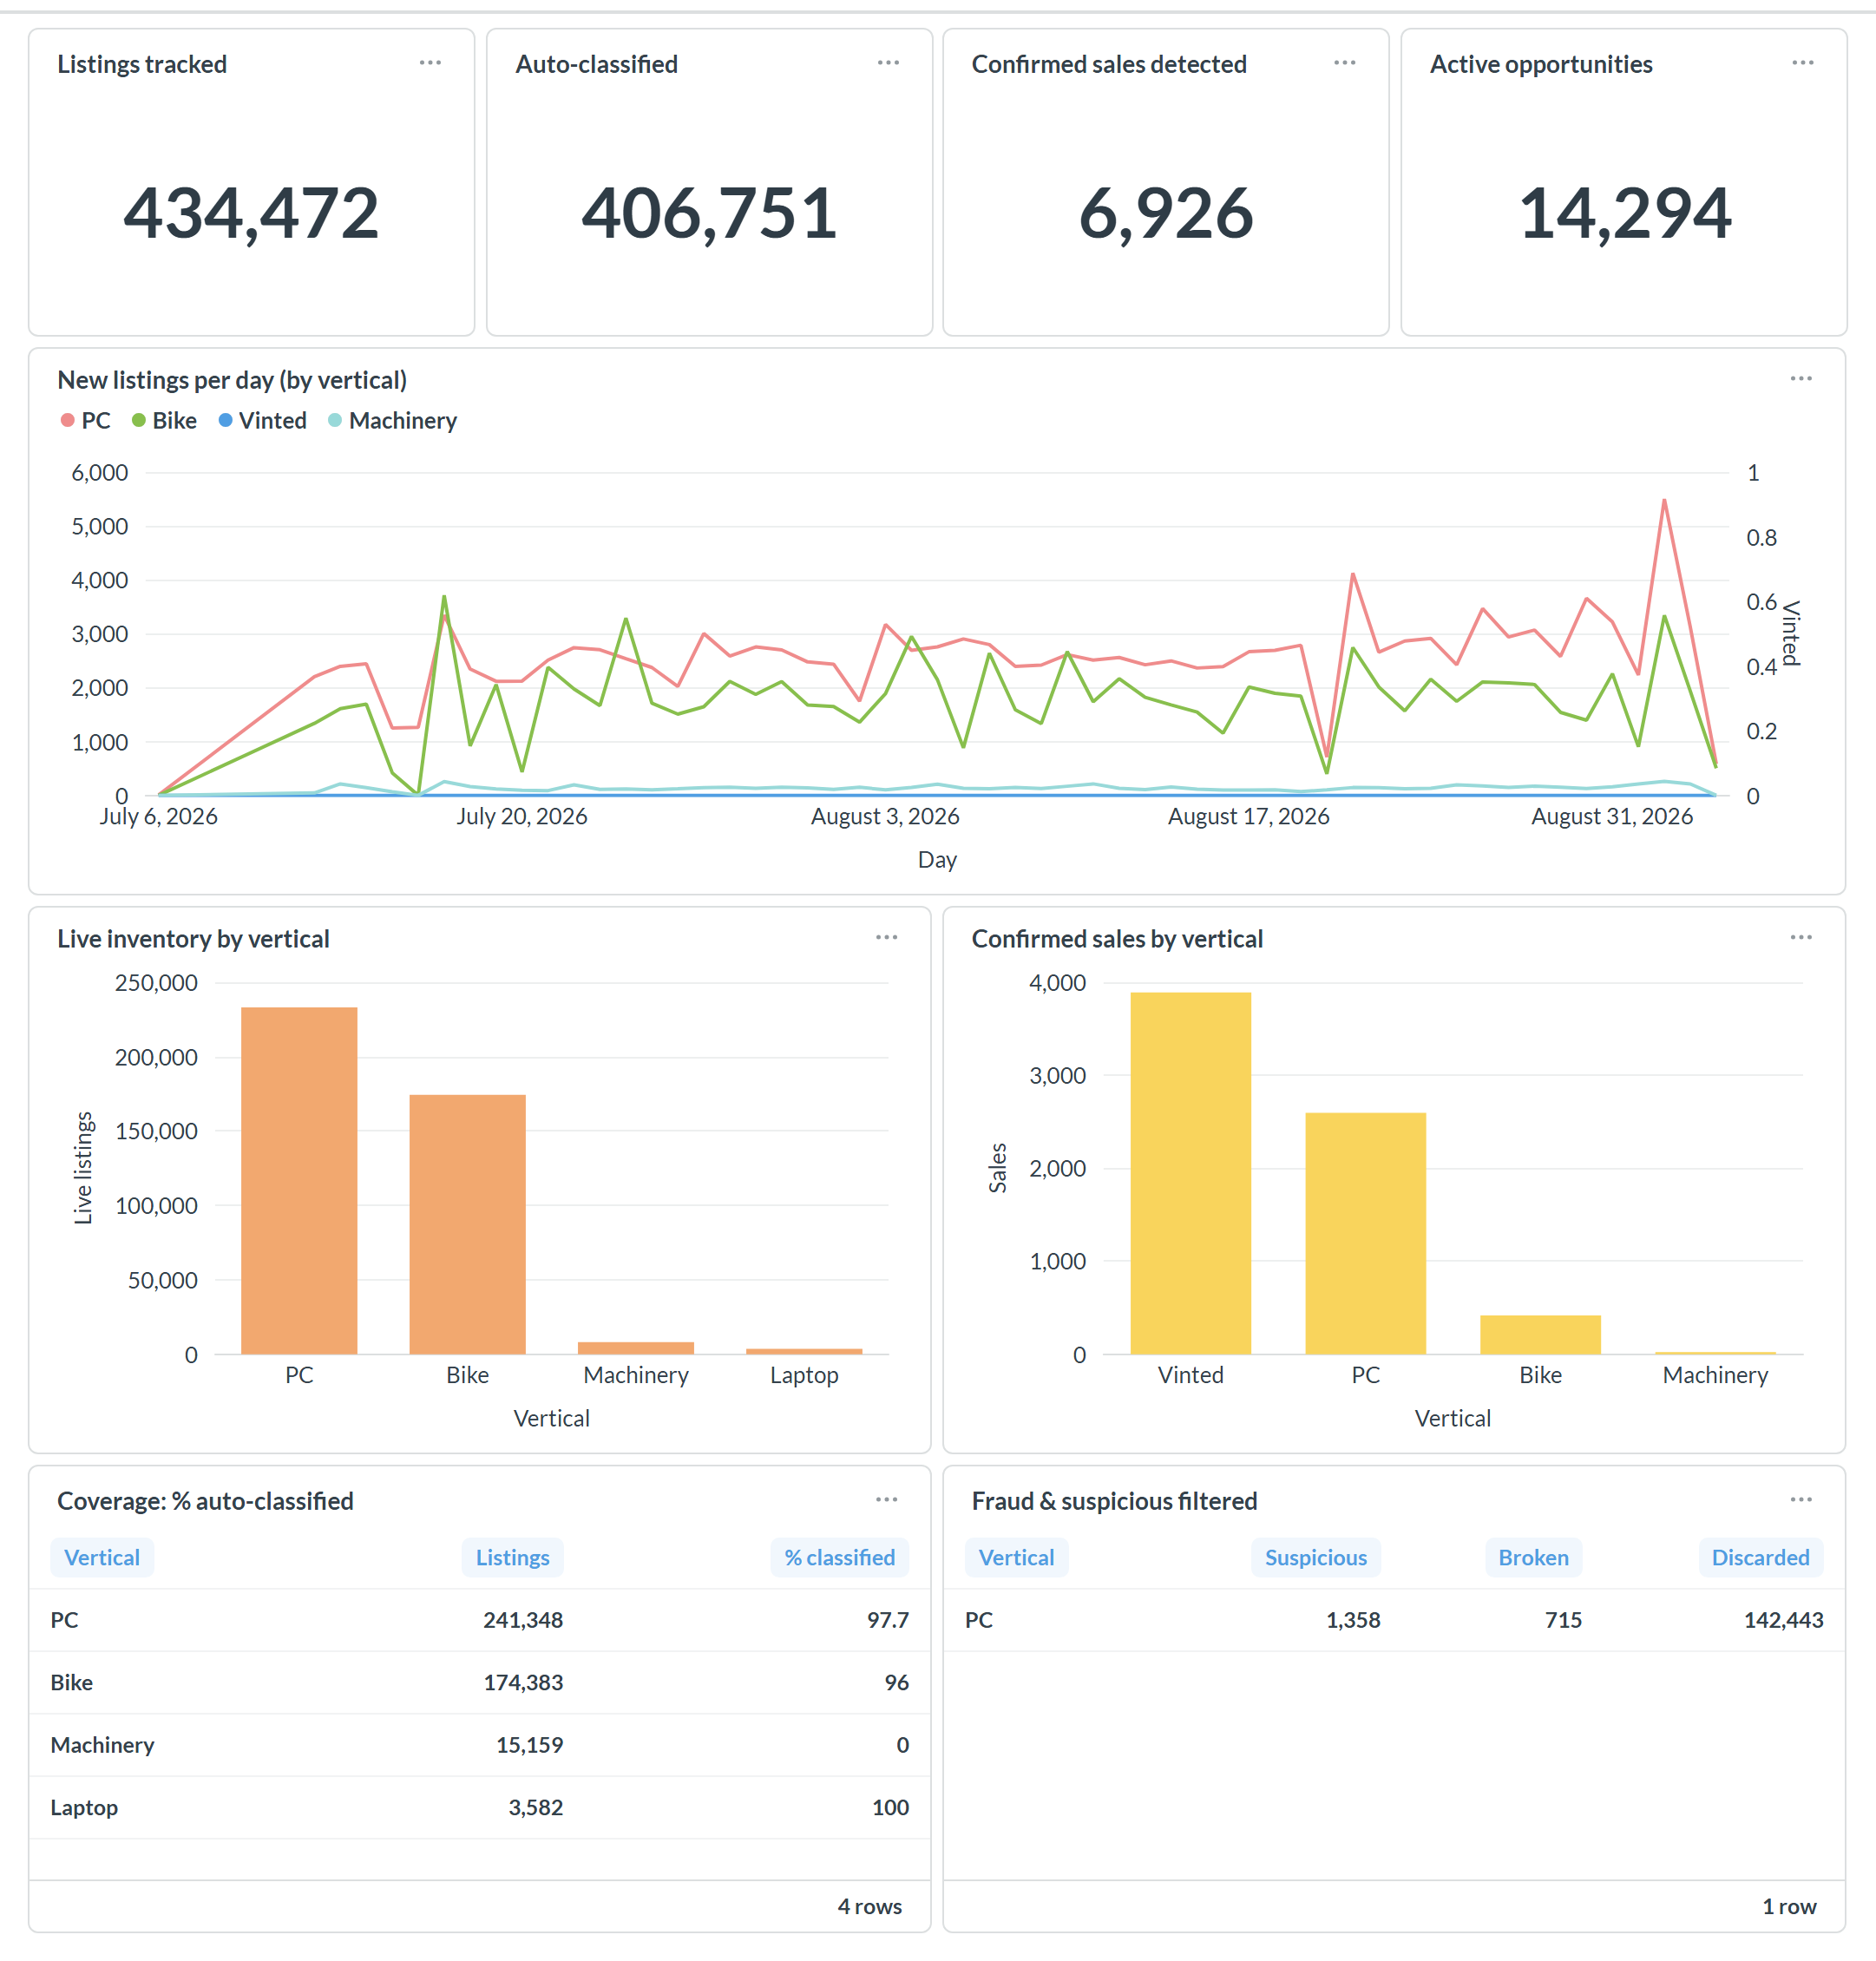Open Auto-classified card ellipsis menu
This screenshot has height=1961, width=1876.
click(x=888, y=63)
